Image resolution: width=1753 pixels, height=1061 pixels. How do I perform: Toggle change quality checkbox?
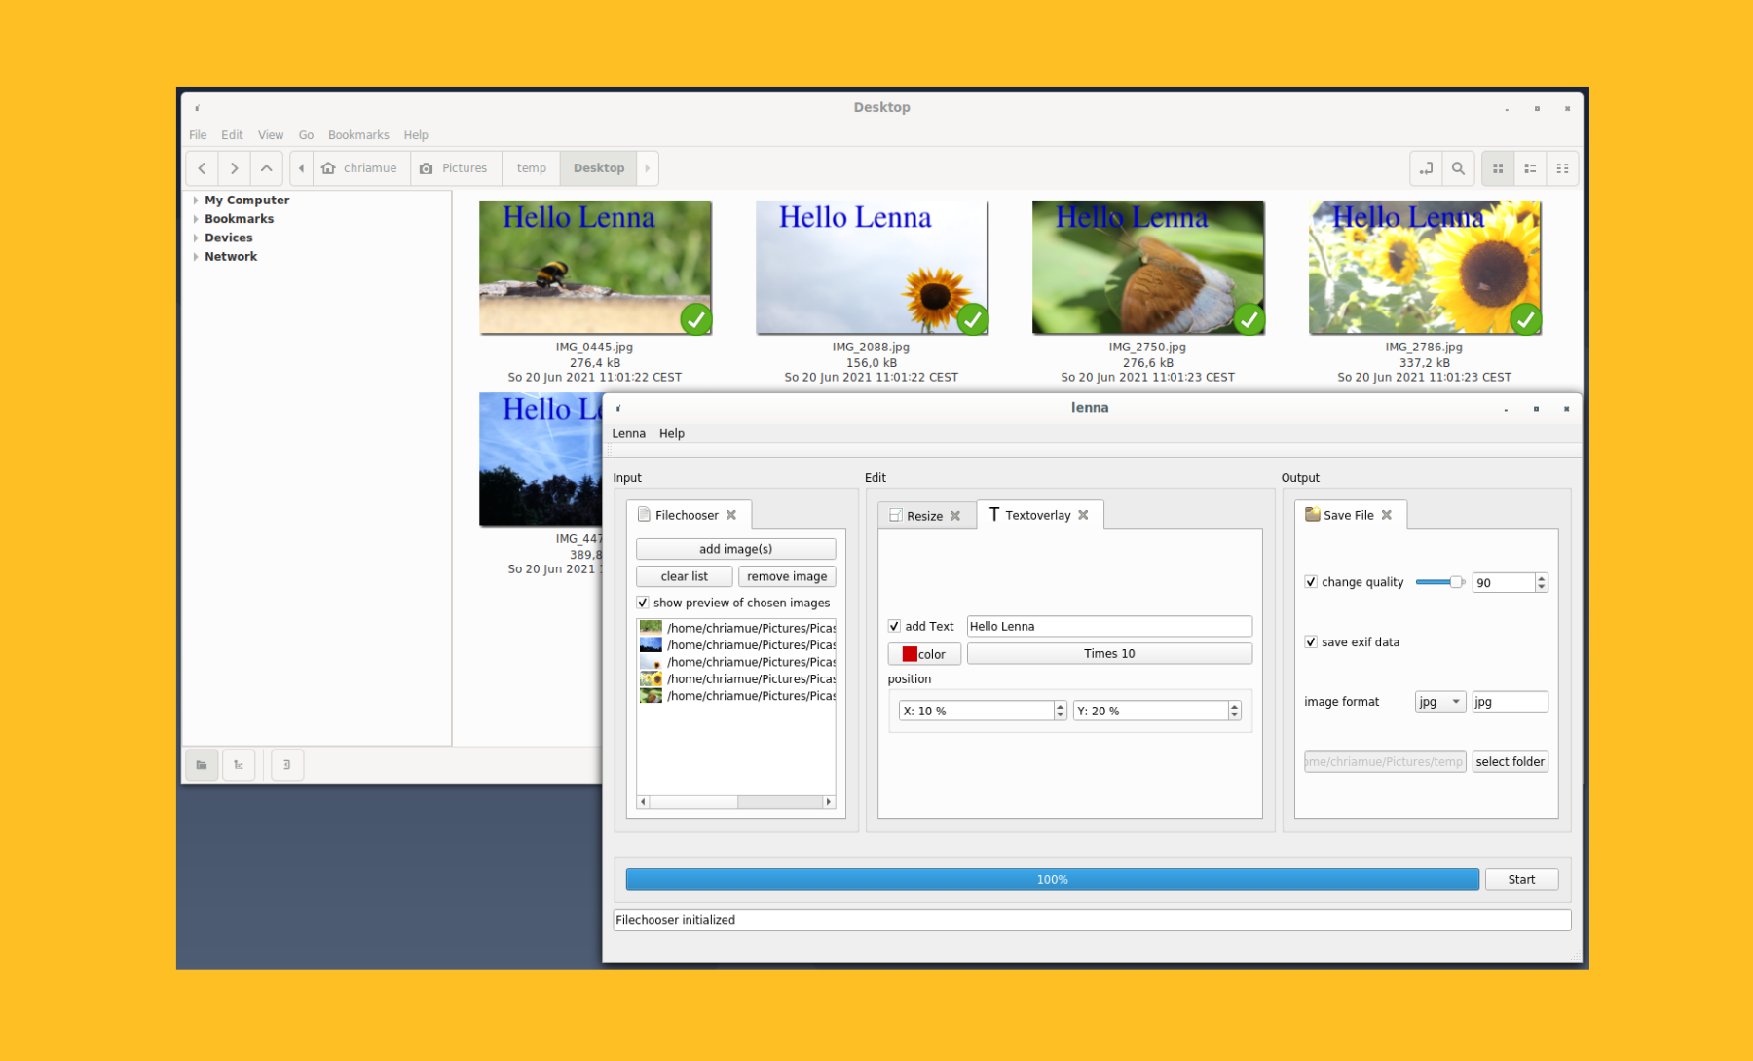coord(1311,582)
